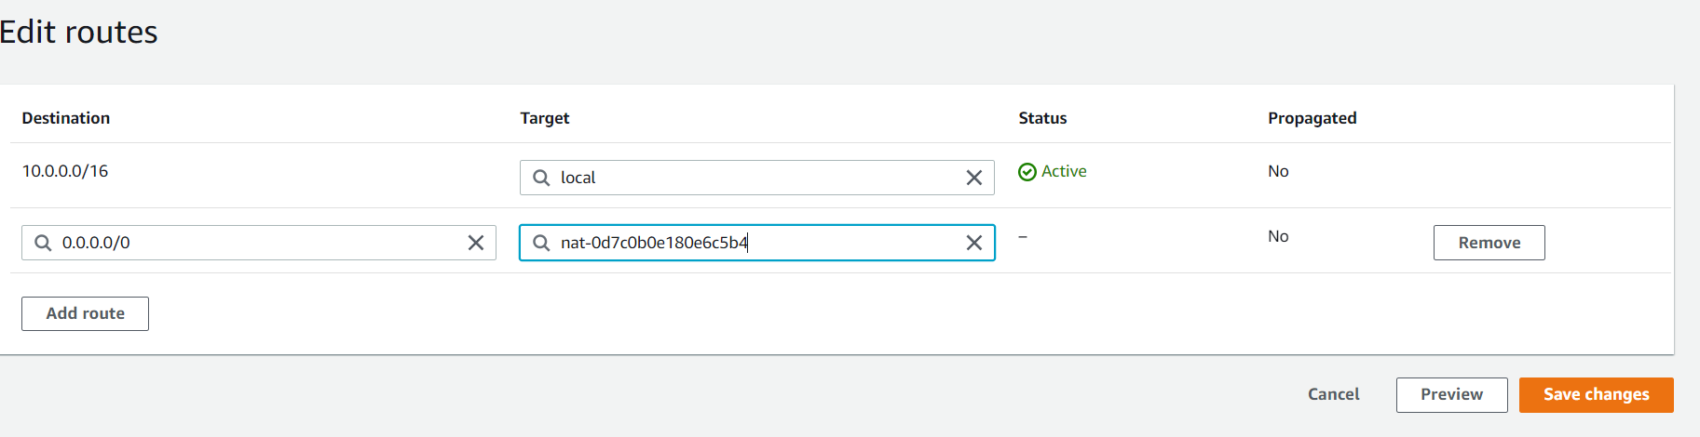Clear the 0.0.0.0/0 destination with X
This screenshot has height=437, width=1700.
[476, 243]
